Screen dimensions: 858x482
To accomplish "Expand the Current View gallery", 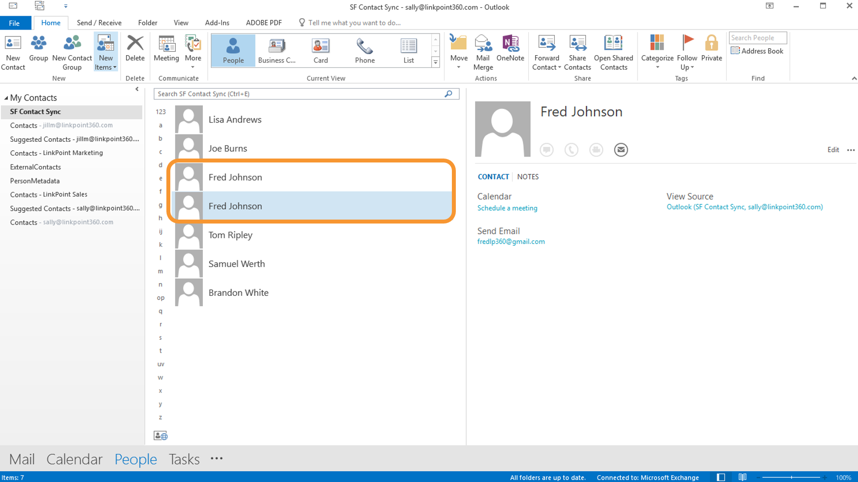I will pyautogui.click(x=436, y=62).
